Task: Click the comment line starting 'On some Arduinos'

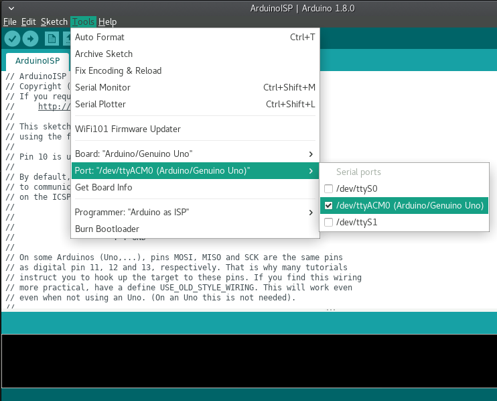Action: point(174,257)
